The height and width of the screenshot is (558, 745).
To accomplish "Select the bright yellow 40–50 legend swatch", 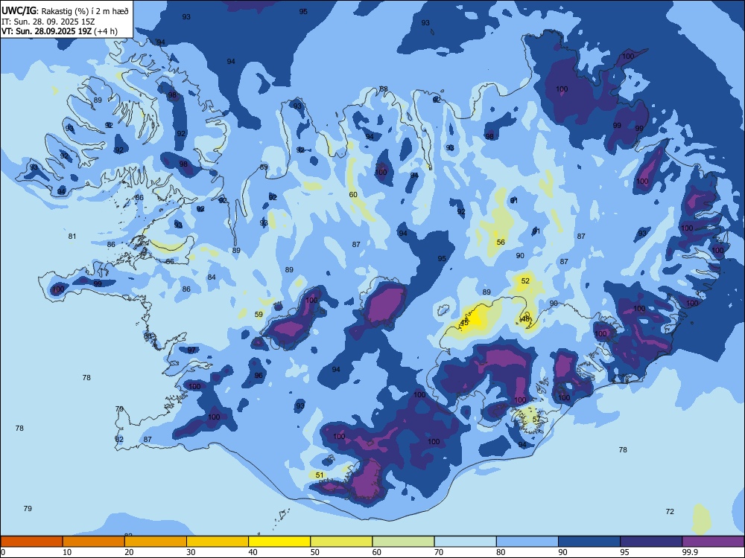I will click(279, 542).
